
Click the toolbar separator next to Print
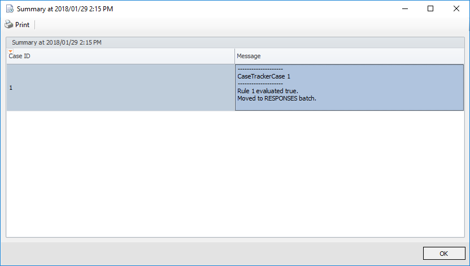35,25
